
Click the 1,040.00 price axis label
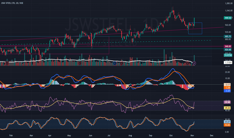coord(229,11)
